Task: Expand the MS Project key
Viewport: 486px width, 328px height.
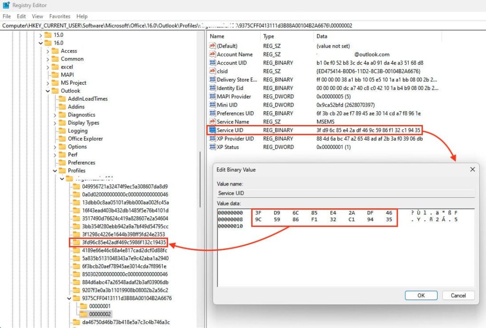Action: 48,83
